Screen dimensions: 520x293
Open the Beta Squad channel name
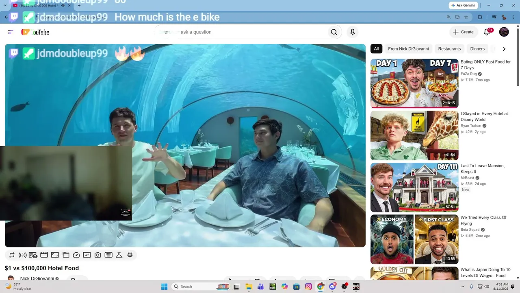pos(470,230)
